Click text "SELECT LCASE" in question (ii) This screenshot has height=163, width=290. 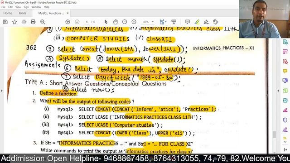pyautogui.click(x=93, y=117)
